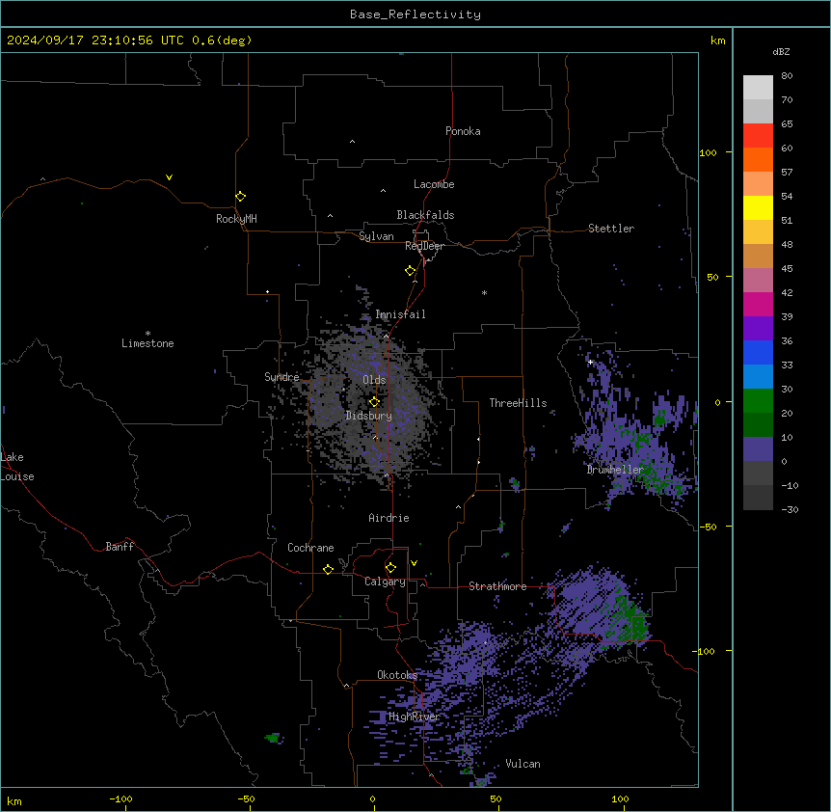Image resolution: width=831 pixels, height=812 pixels.
Task: Click the white cross marker north of Drumheller
Action: [x=590, y=362]
